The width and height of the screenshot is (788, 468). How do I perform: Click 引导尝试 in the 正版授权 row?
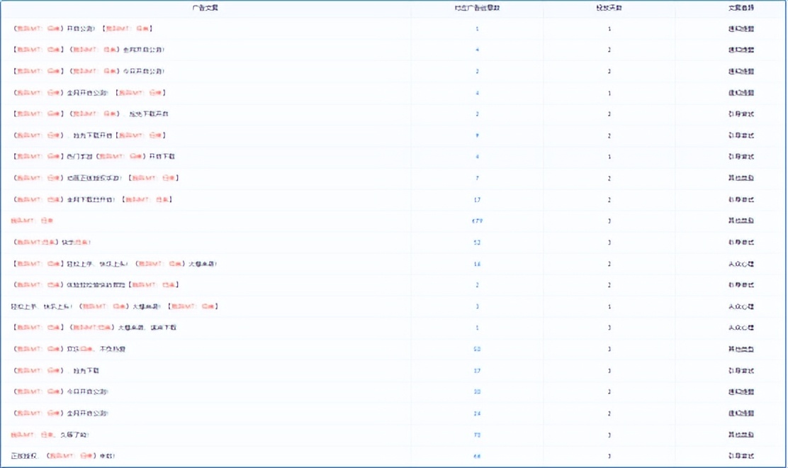coord(741,456)
